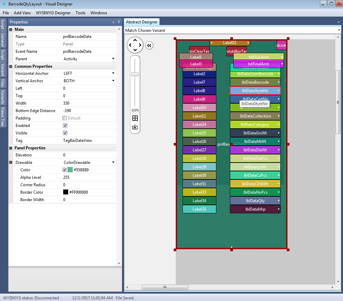Click the pan left arrow in navigation pad
Screen dimensions: 343x301
tap(130, 45)
